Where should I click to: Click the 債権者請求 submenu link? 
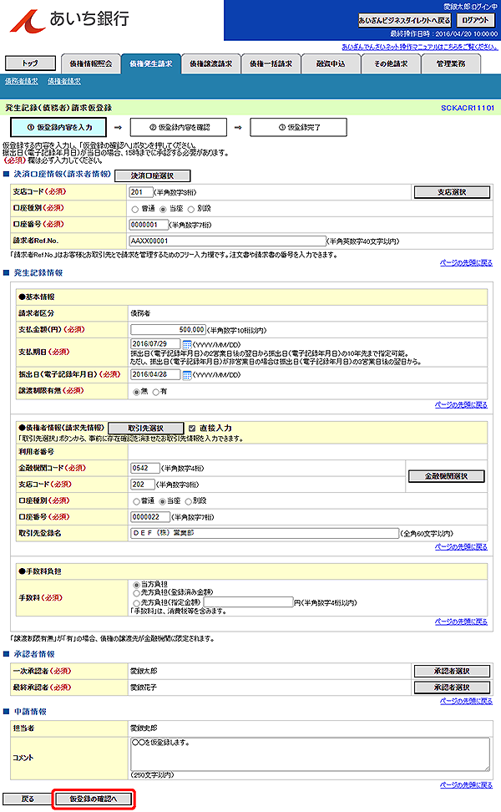point(64,81)
